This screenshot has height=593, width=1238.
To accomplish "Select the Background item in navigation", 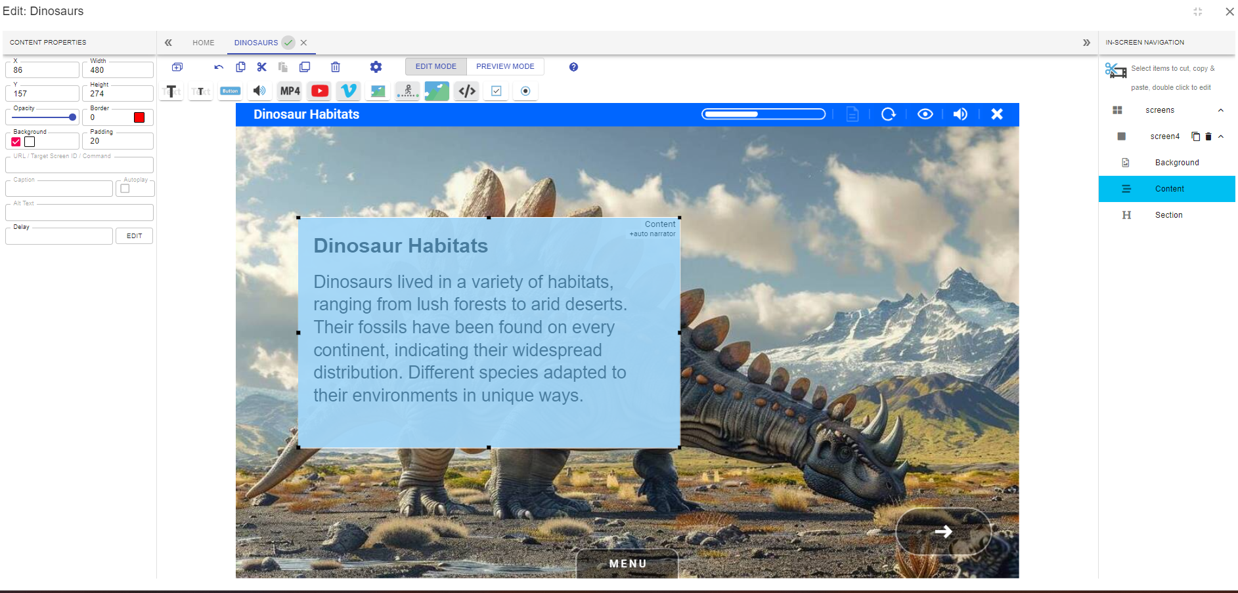I will point(1167,163).
